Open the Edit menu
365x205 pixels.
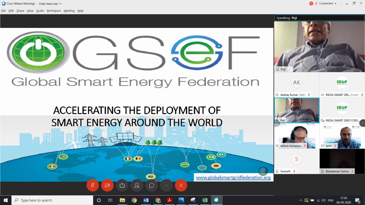11,11
